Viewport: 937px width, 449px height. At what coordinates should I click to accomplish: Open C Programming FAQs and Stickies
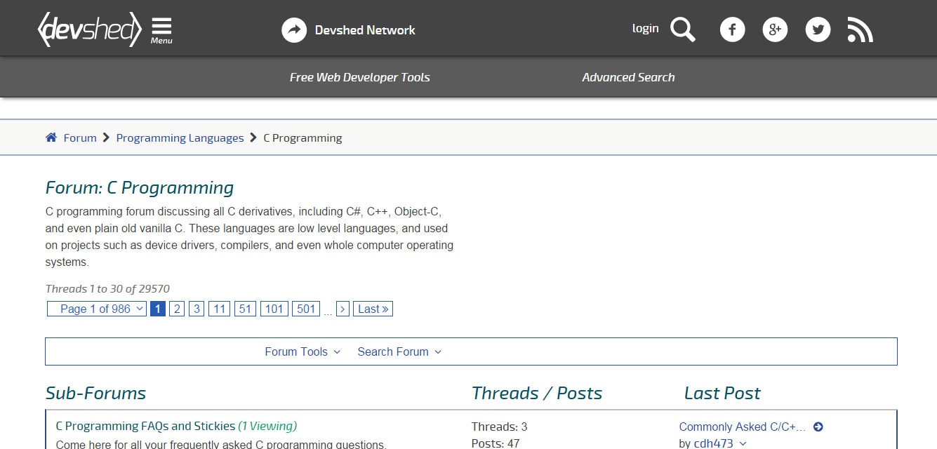point(145,426)
